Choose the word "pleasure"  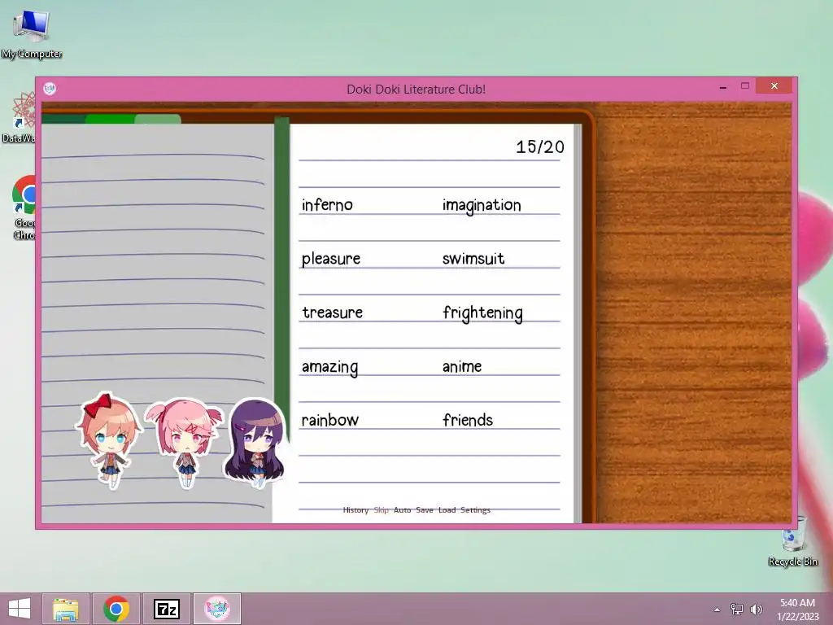(x=331, y=259)
